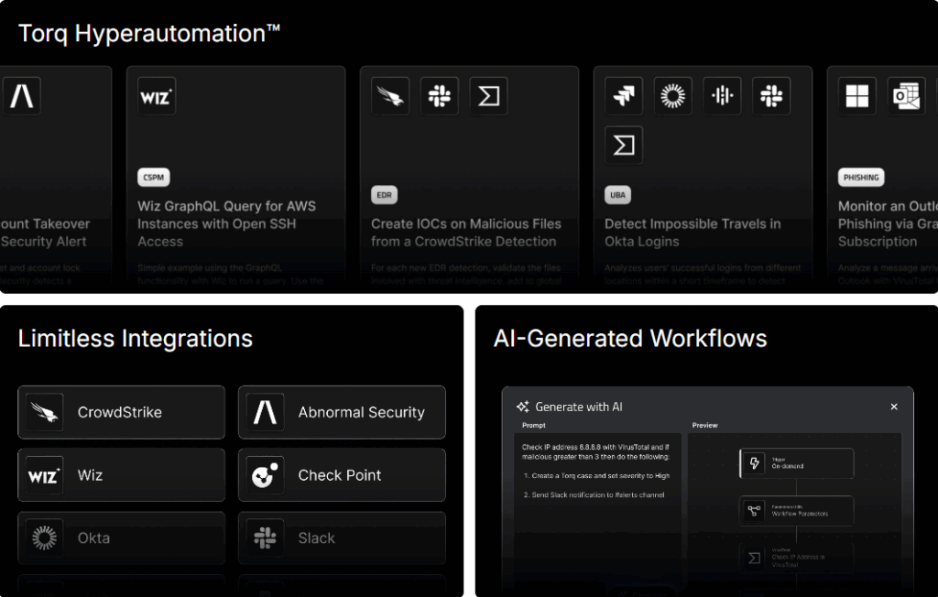938x597 pixels.
Task: Select the PHISHING tag badge
Action: [861, 178]
